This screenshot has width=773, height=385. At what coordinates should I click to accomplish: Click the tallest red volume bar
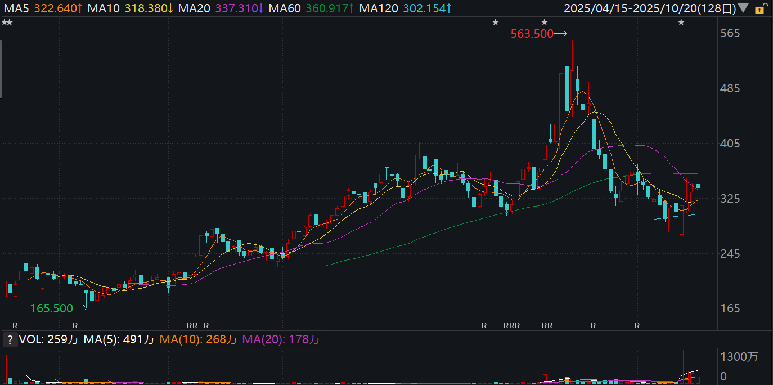click(681, 366)
